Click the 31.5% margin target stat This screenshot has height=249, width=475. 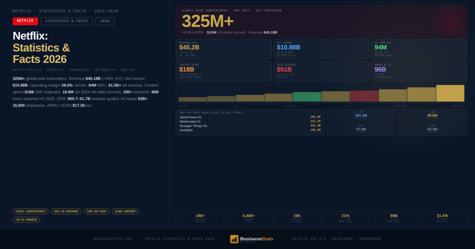(x=442, y=218)
